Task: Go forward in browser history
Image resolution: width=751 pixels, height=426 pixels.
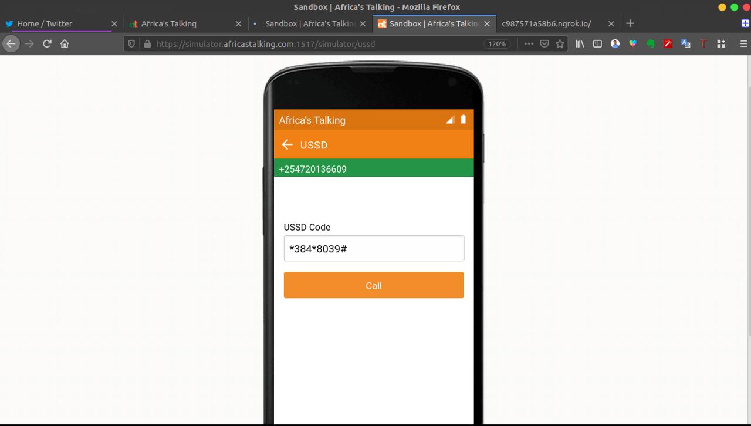Action: (29, 43)
